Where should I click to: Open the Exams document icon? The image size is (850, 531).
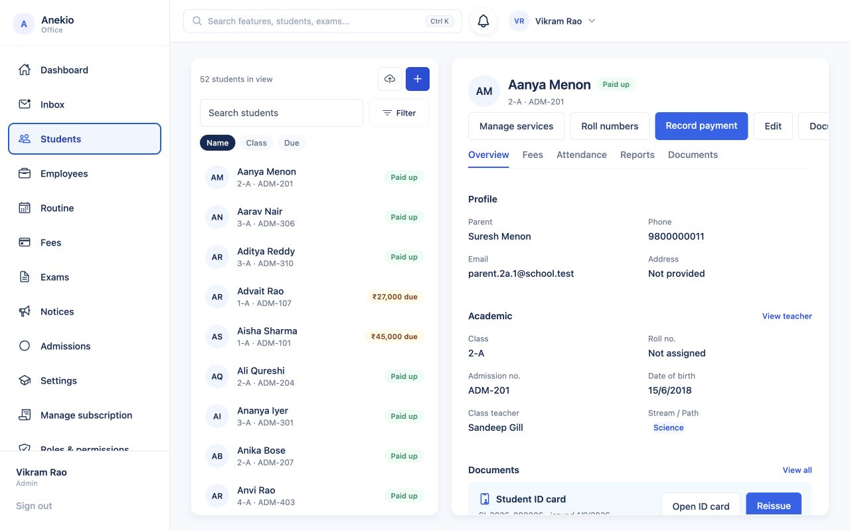[x=25, y=277]
